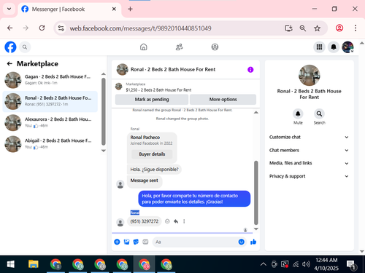The width and height of the screenshot is (365, 273).
Task: Search in conversation with the magnifier icon
Action: [319, 114]
